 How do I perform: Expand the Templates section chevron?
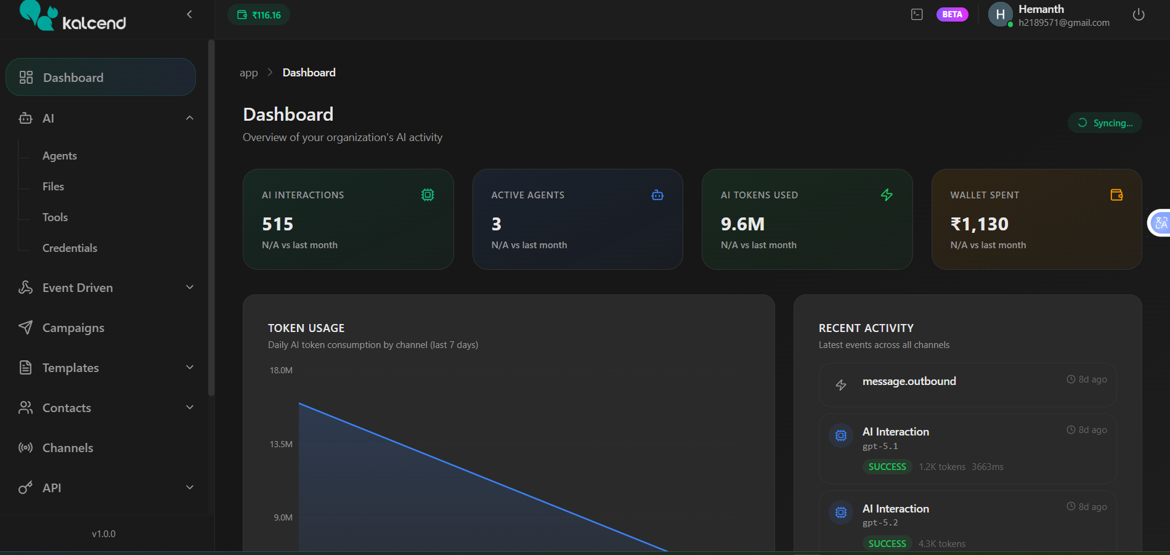[x=190, y=367]
